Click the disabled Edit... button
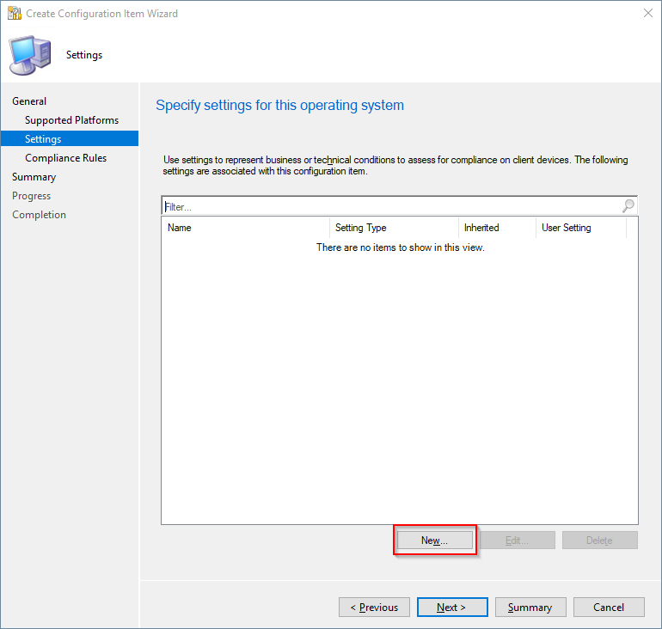Viewport: 662px width, 629px height. [x=518, y=540]
